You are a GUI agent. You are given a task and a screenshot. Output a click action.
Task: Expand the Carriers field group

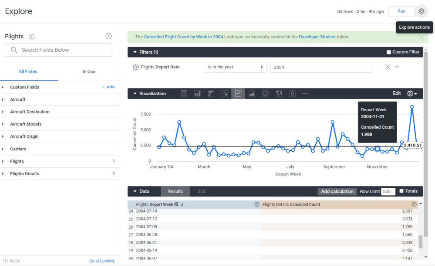3,149
